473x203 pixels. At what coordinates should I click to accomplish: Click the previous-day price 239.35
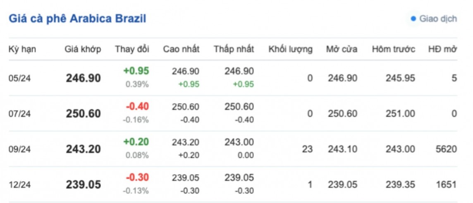[400, 185]
